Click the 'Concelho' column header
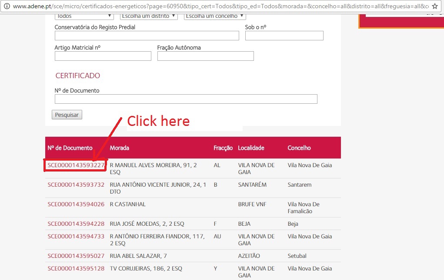This screenshot has width=444, height=280. click(299, 148)
